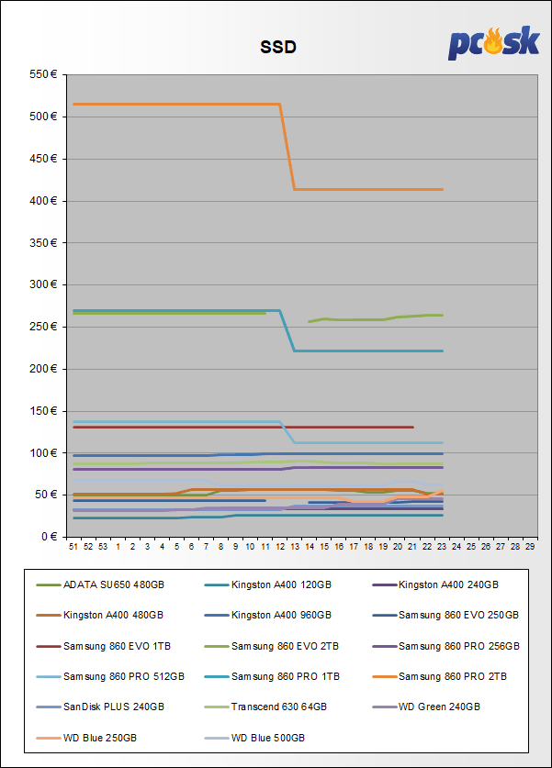Click week 29 on the x-axis
Screen dimensions: 552x768
pyautogui.click(x=530, y=547)
